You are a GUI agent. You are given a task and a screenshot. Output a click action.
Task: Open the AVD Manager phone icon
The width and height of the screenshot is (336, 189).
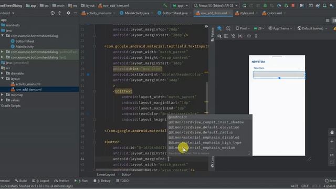pos(324,6)
